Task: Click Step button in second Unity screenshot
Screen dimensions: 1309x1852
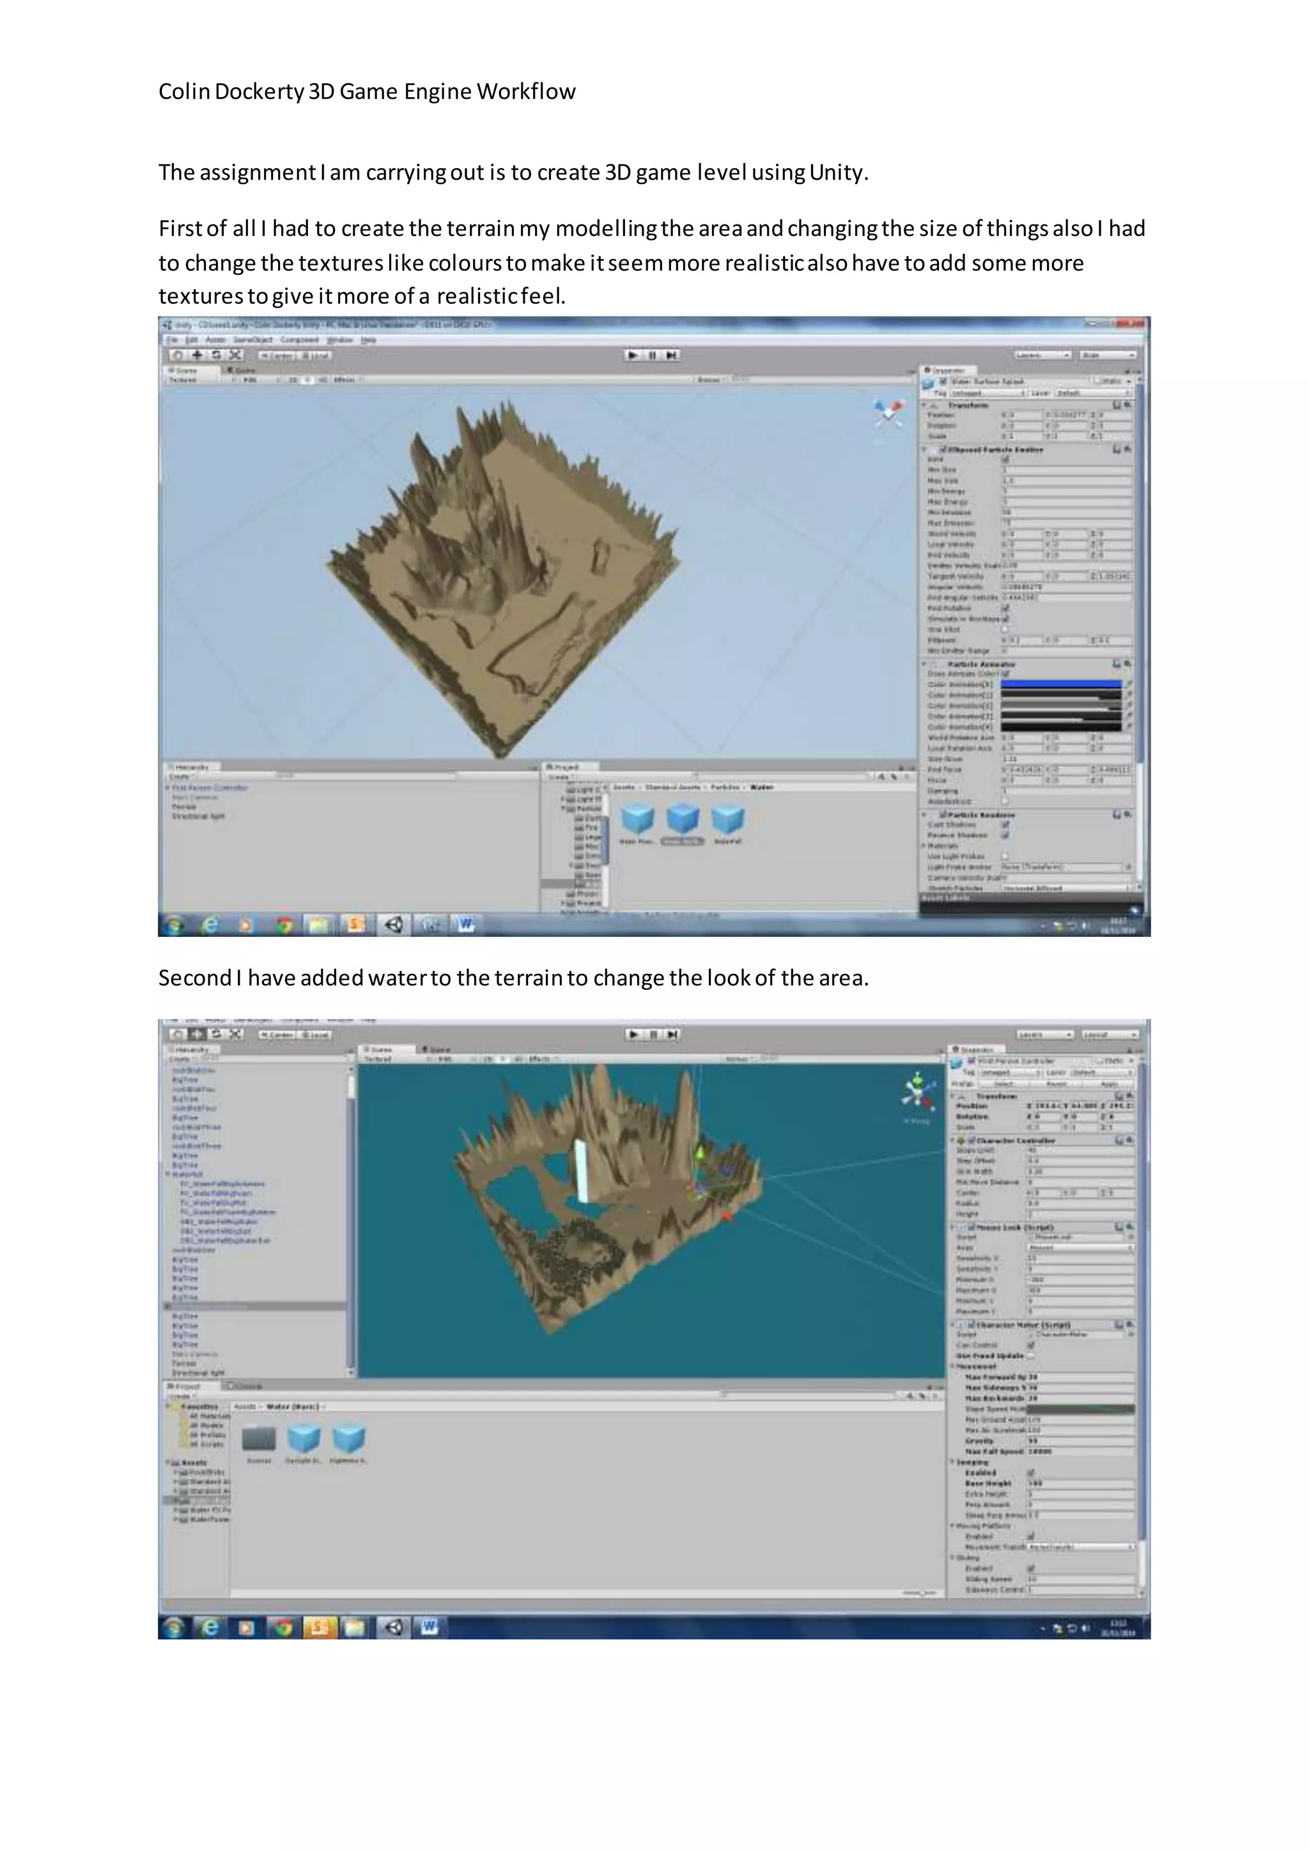Action: (672, 1034)
